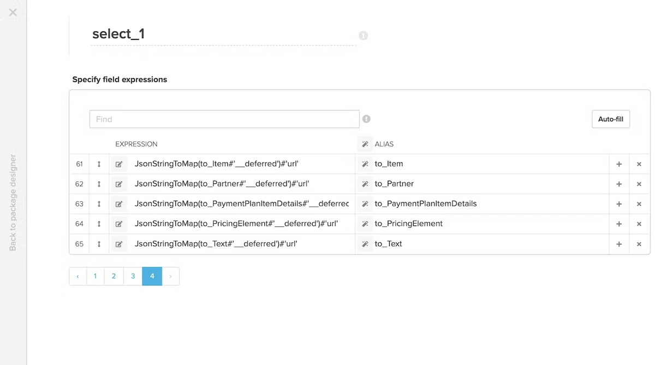Viewport: 655px width, 365px height.
Task: Add a field after the to_Item row
Action: pyautogui.click(x=619, y=164)
